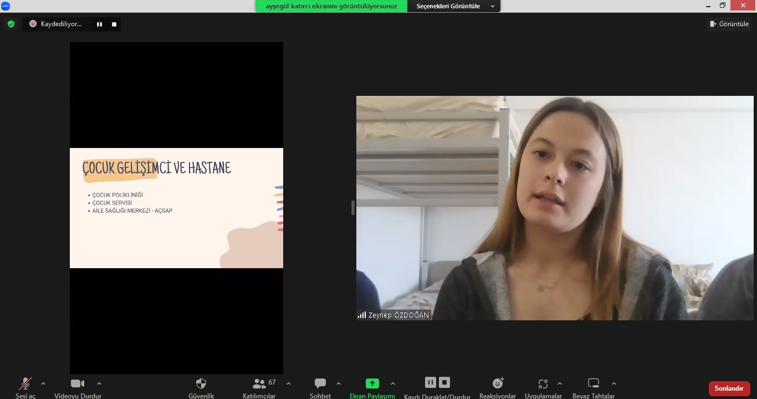Pause recording in bottom toolbar
The width and height of the screenshot is (757, 399).
tap(431, 382)
